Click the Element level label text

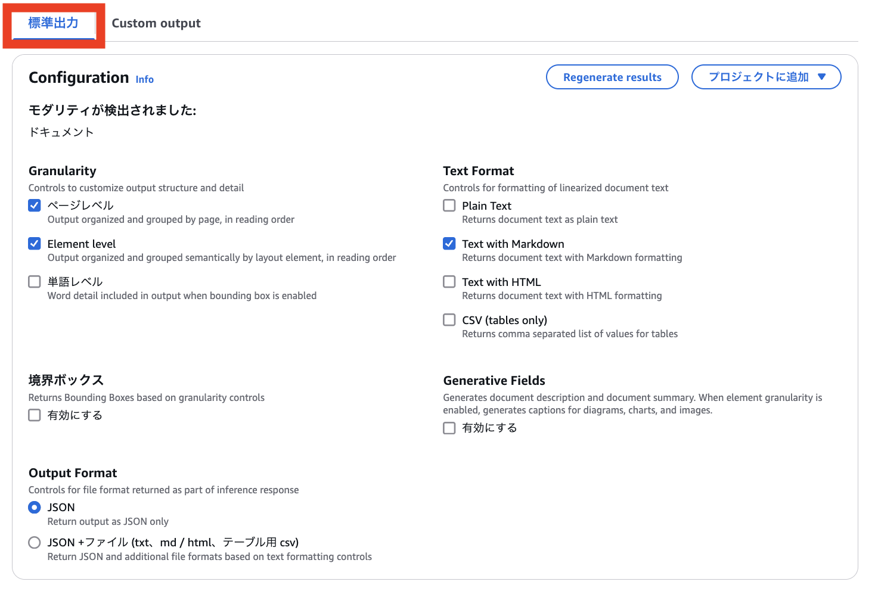pos(82,244)
